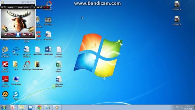The width and height of the screenshot is (195, 110).
Task: Select the WINWORD shortcut icon
Action: point(48,51)
